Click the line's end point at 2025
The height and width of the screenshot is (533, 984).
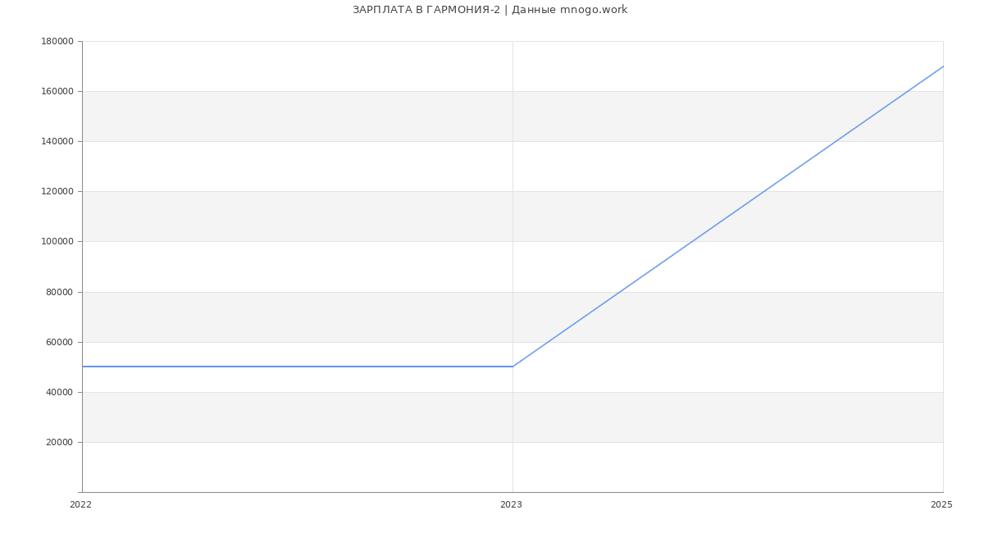943,66
